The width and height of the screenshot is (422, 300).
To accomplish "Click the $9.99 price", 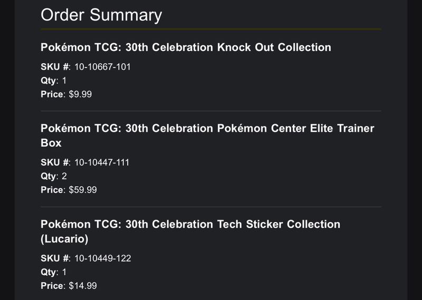I will tap(80, 94).
